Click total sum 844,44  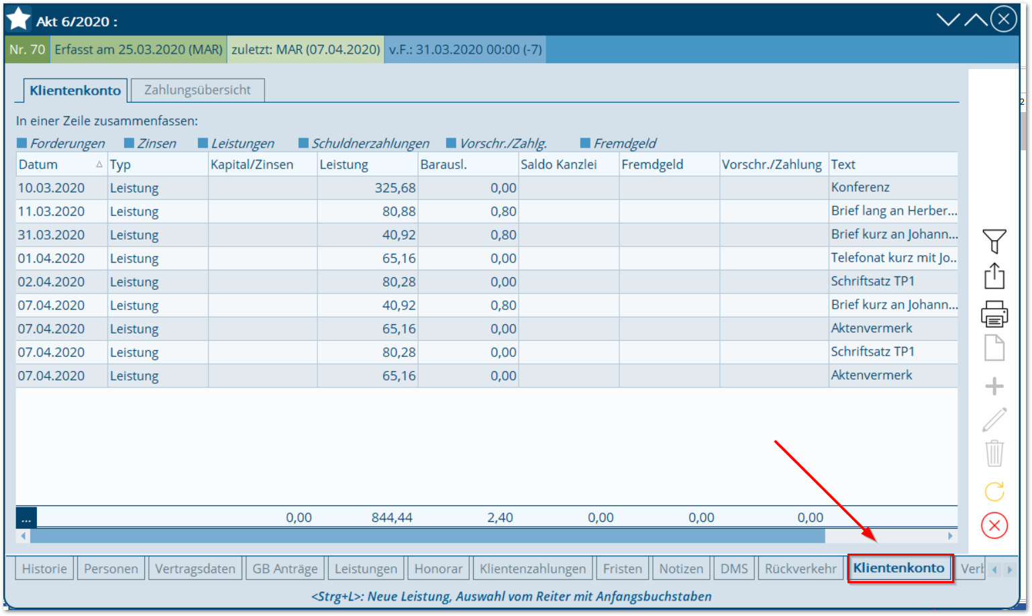392,517
